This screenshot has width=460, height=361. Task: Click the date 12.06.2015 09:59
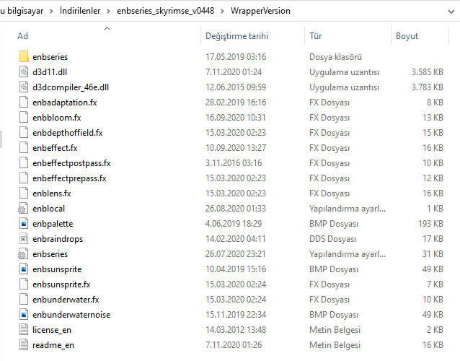(236, 87)
